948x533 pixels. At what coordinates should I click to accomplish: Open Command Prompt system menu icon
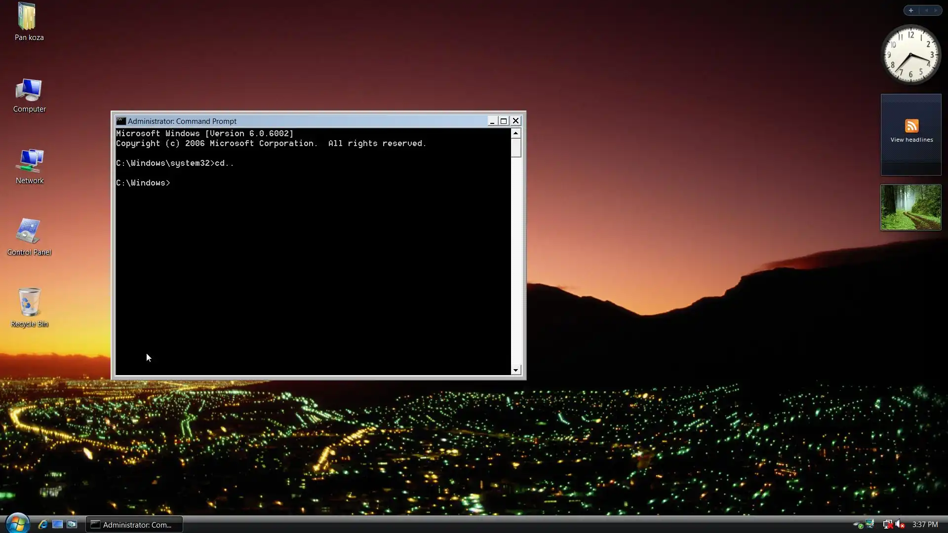click(x=121, y=121)
